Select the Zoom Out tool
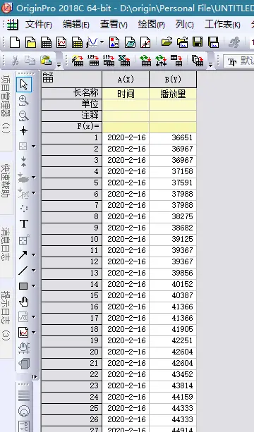The height and width of the screenshot is (432, 254). coord(23,116)
